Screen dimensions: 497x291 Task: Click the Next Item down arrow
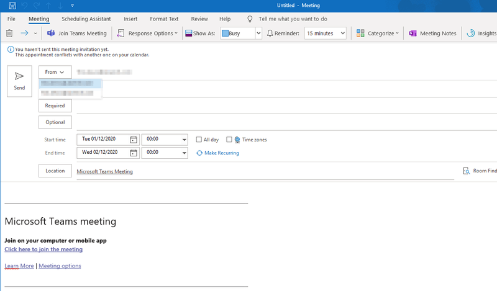[x=60, y=6]
